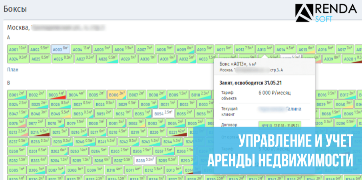This screenshot has width=362, height=180.
Task: Choose box B214 4.5м²
Action: (x=39, y=133)
